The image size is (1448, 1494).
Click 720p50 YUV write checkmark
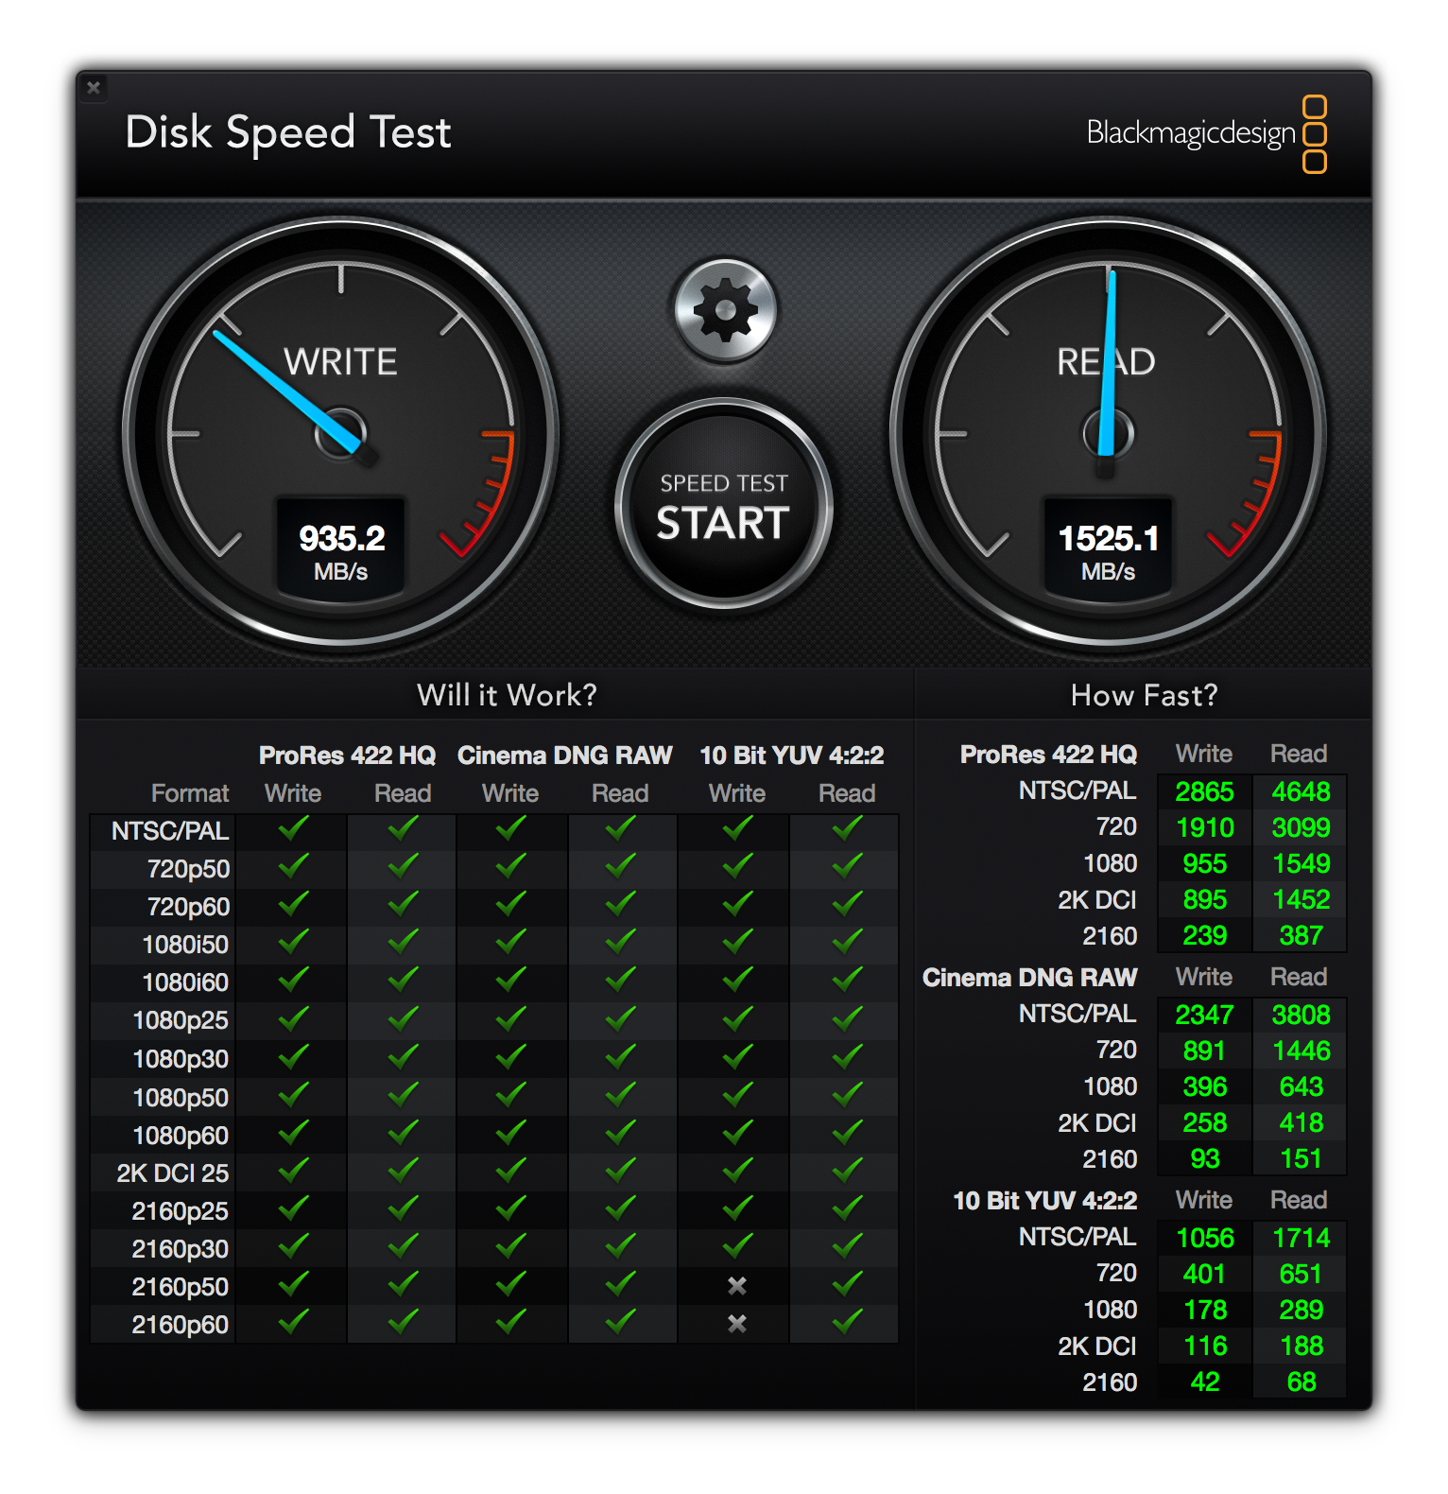[x=737, y=866]
